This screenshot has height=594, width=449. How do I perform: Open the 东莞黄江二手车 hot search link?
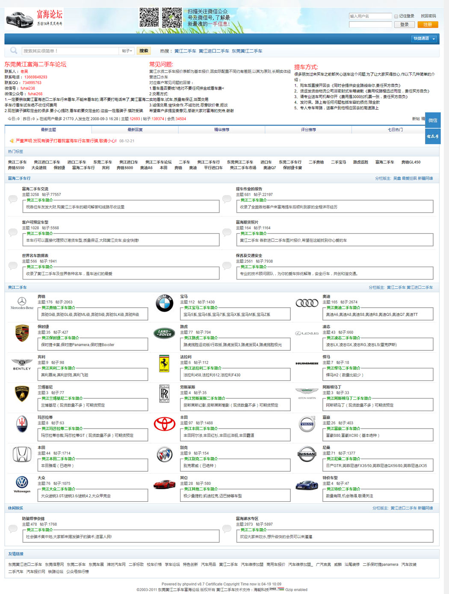pos(247,51)
